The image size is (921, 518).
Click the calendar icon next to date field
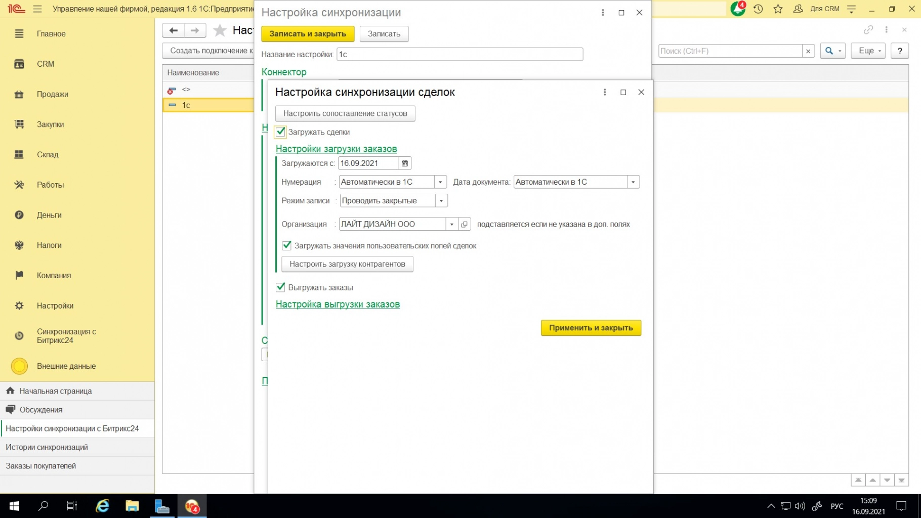click(x=404, y=163)
